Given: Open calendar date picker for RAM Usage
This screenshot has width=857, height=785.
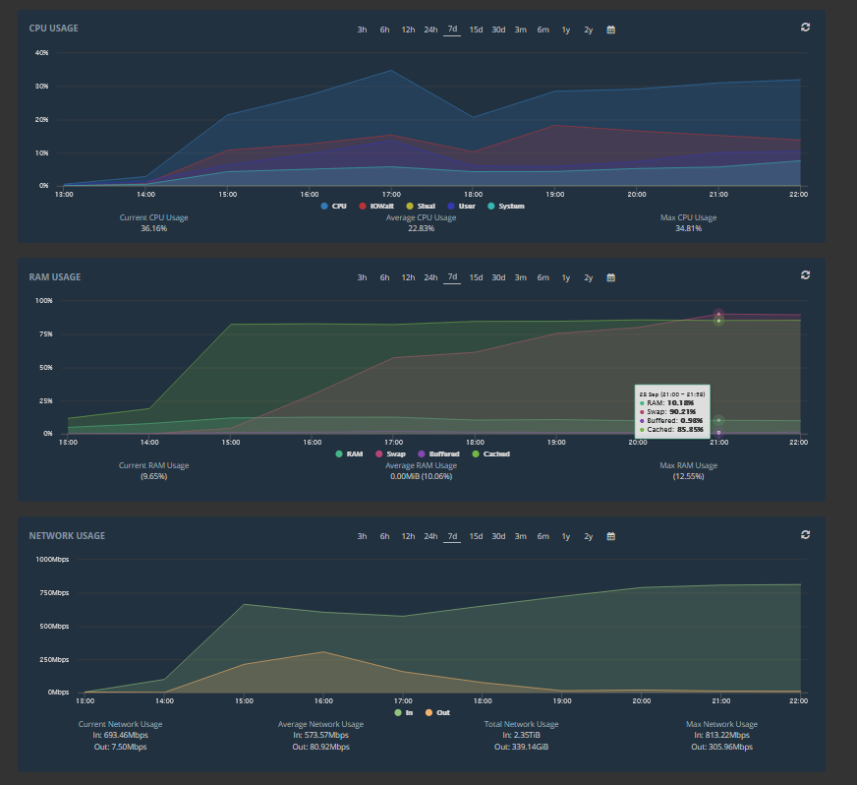Looking at the screenshot, I should click(610, 277).
